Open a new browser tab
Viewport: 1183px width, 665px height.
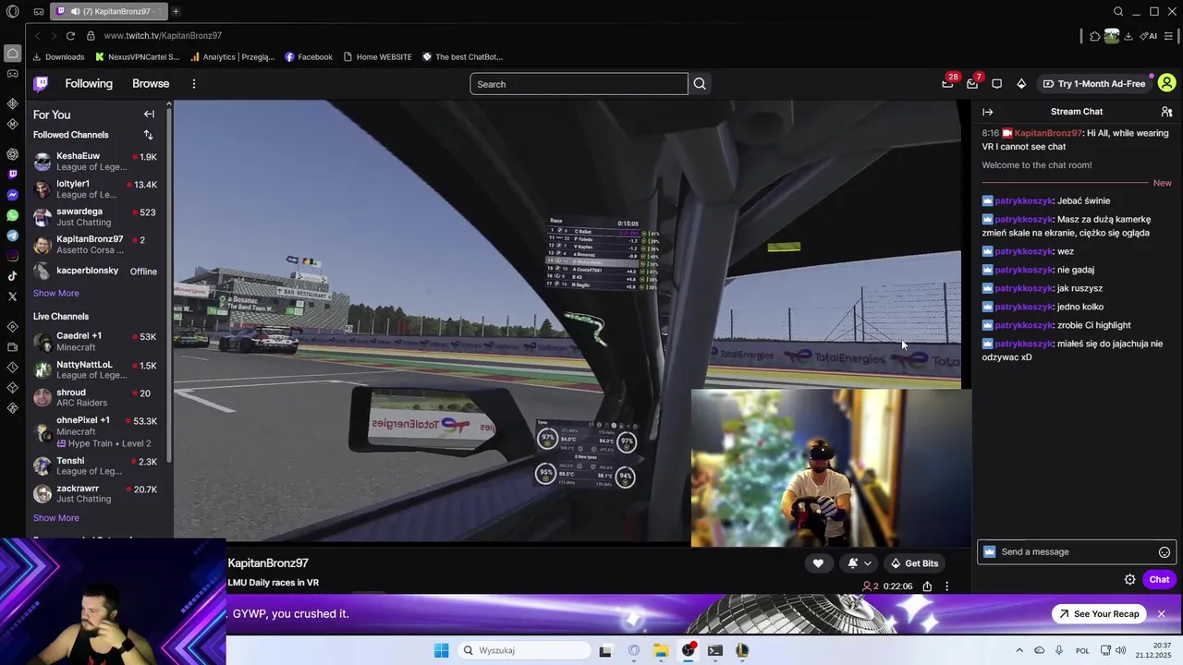coord(176,12)
